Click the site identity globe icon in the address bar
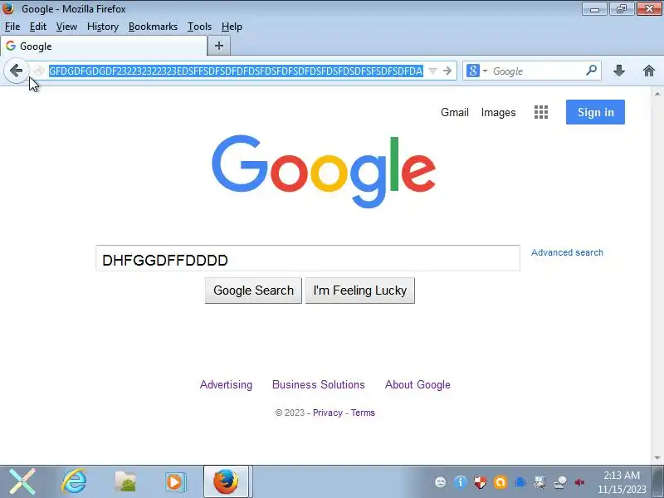664x498 pixels. tap(39, 71)
